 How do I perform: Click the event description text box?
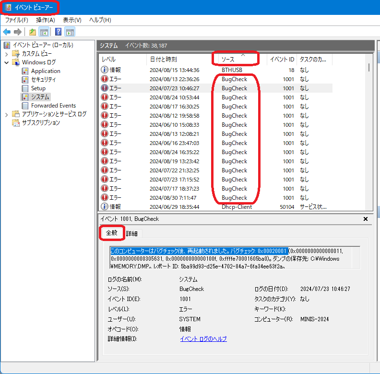click(x=235, y=258)
